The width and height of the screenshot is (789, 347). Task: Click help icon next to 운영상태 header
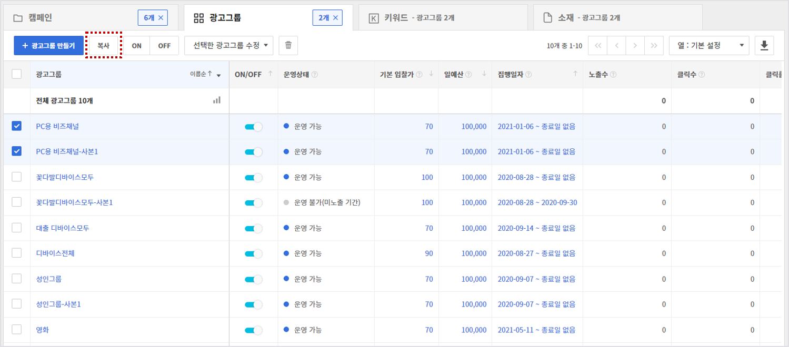pyautogui.click(x=315, y=75)
